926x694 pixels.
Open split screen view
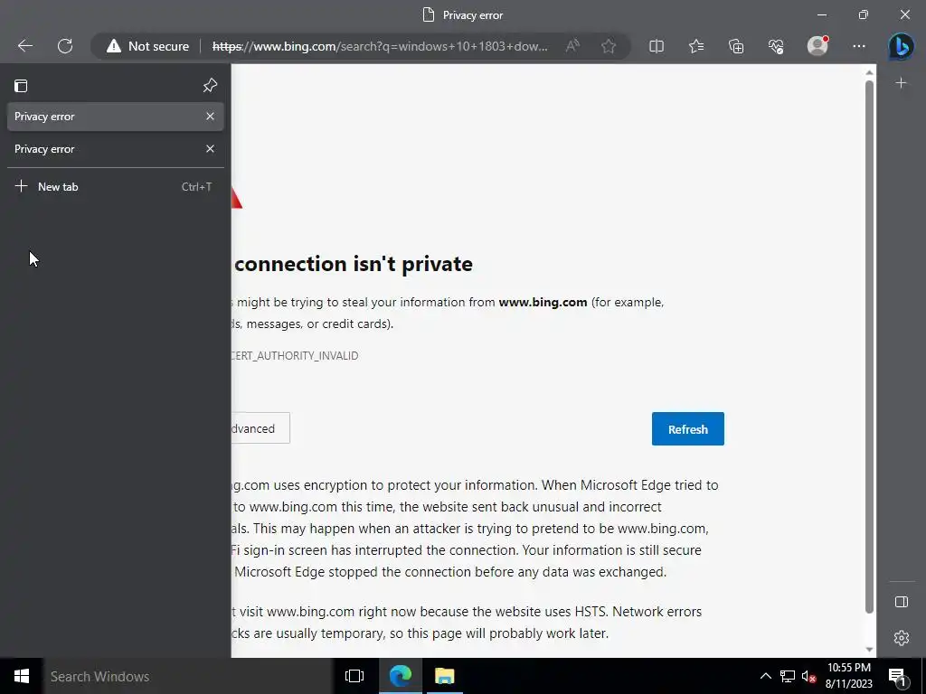(x=657, y=46)
